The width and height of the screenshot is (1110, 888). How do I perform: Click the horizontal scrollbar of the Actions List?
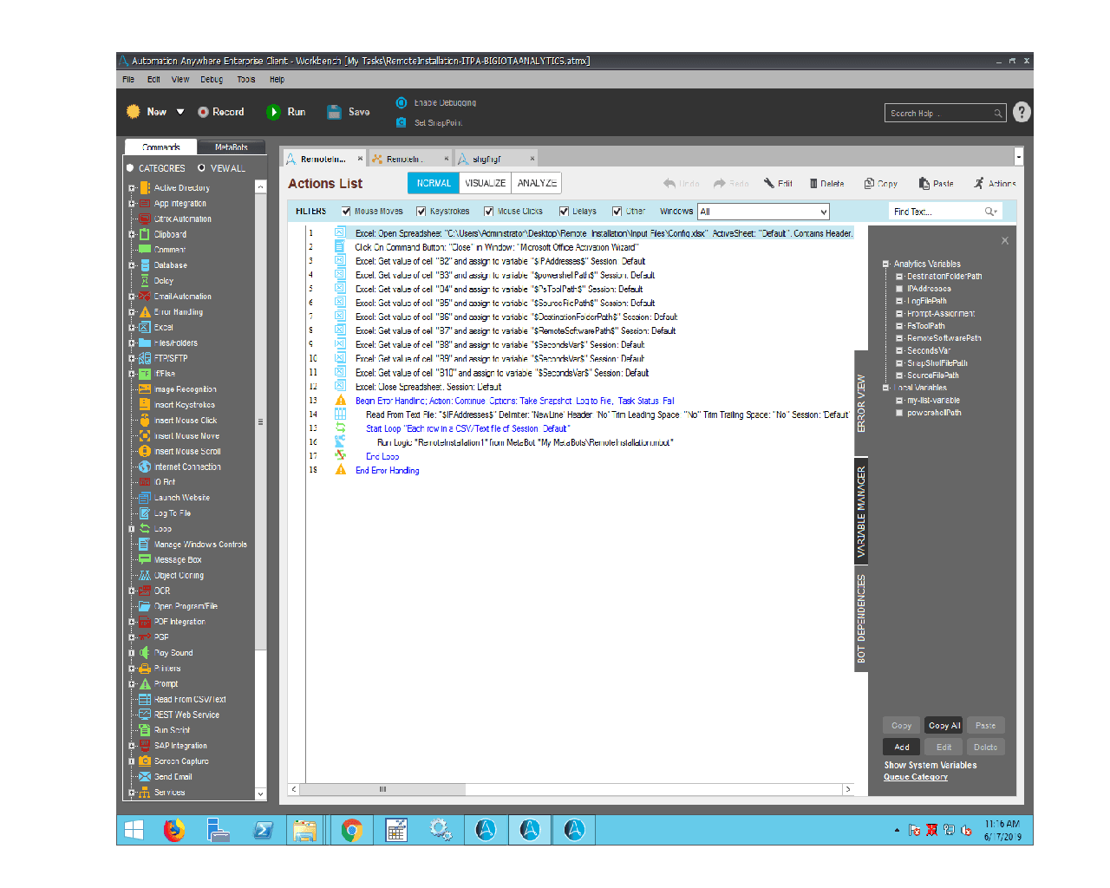point(571,789)
